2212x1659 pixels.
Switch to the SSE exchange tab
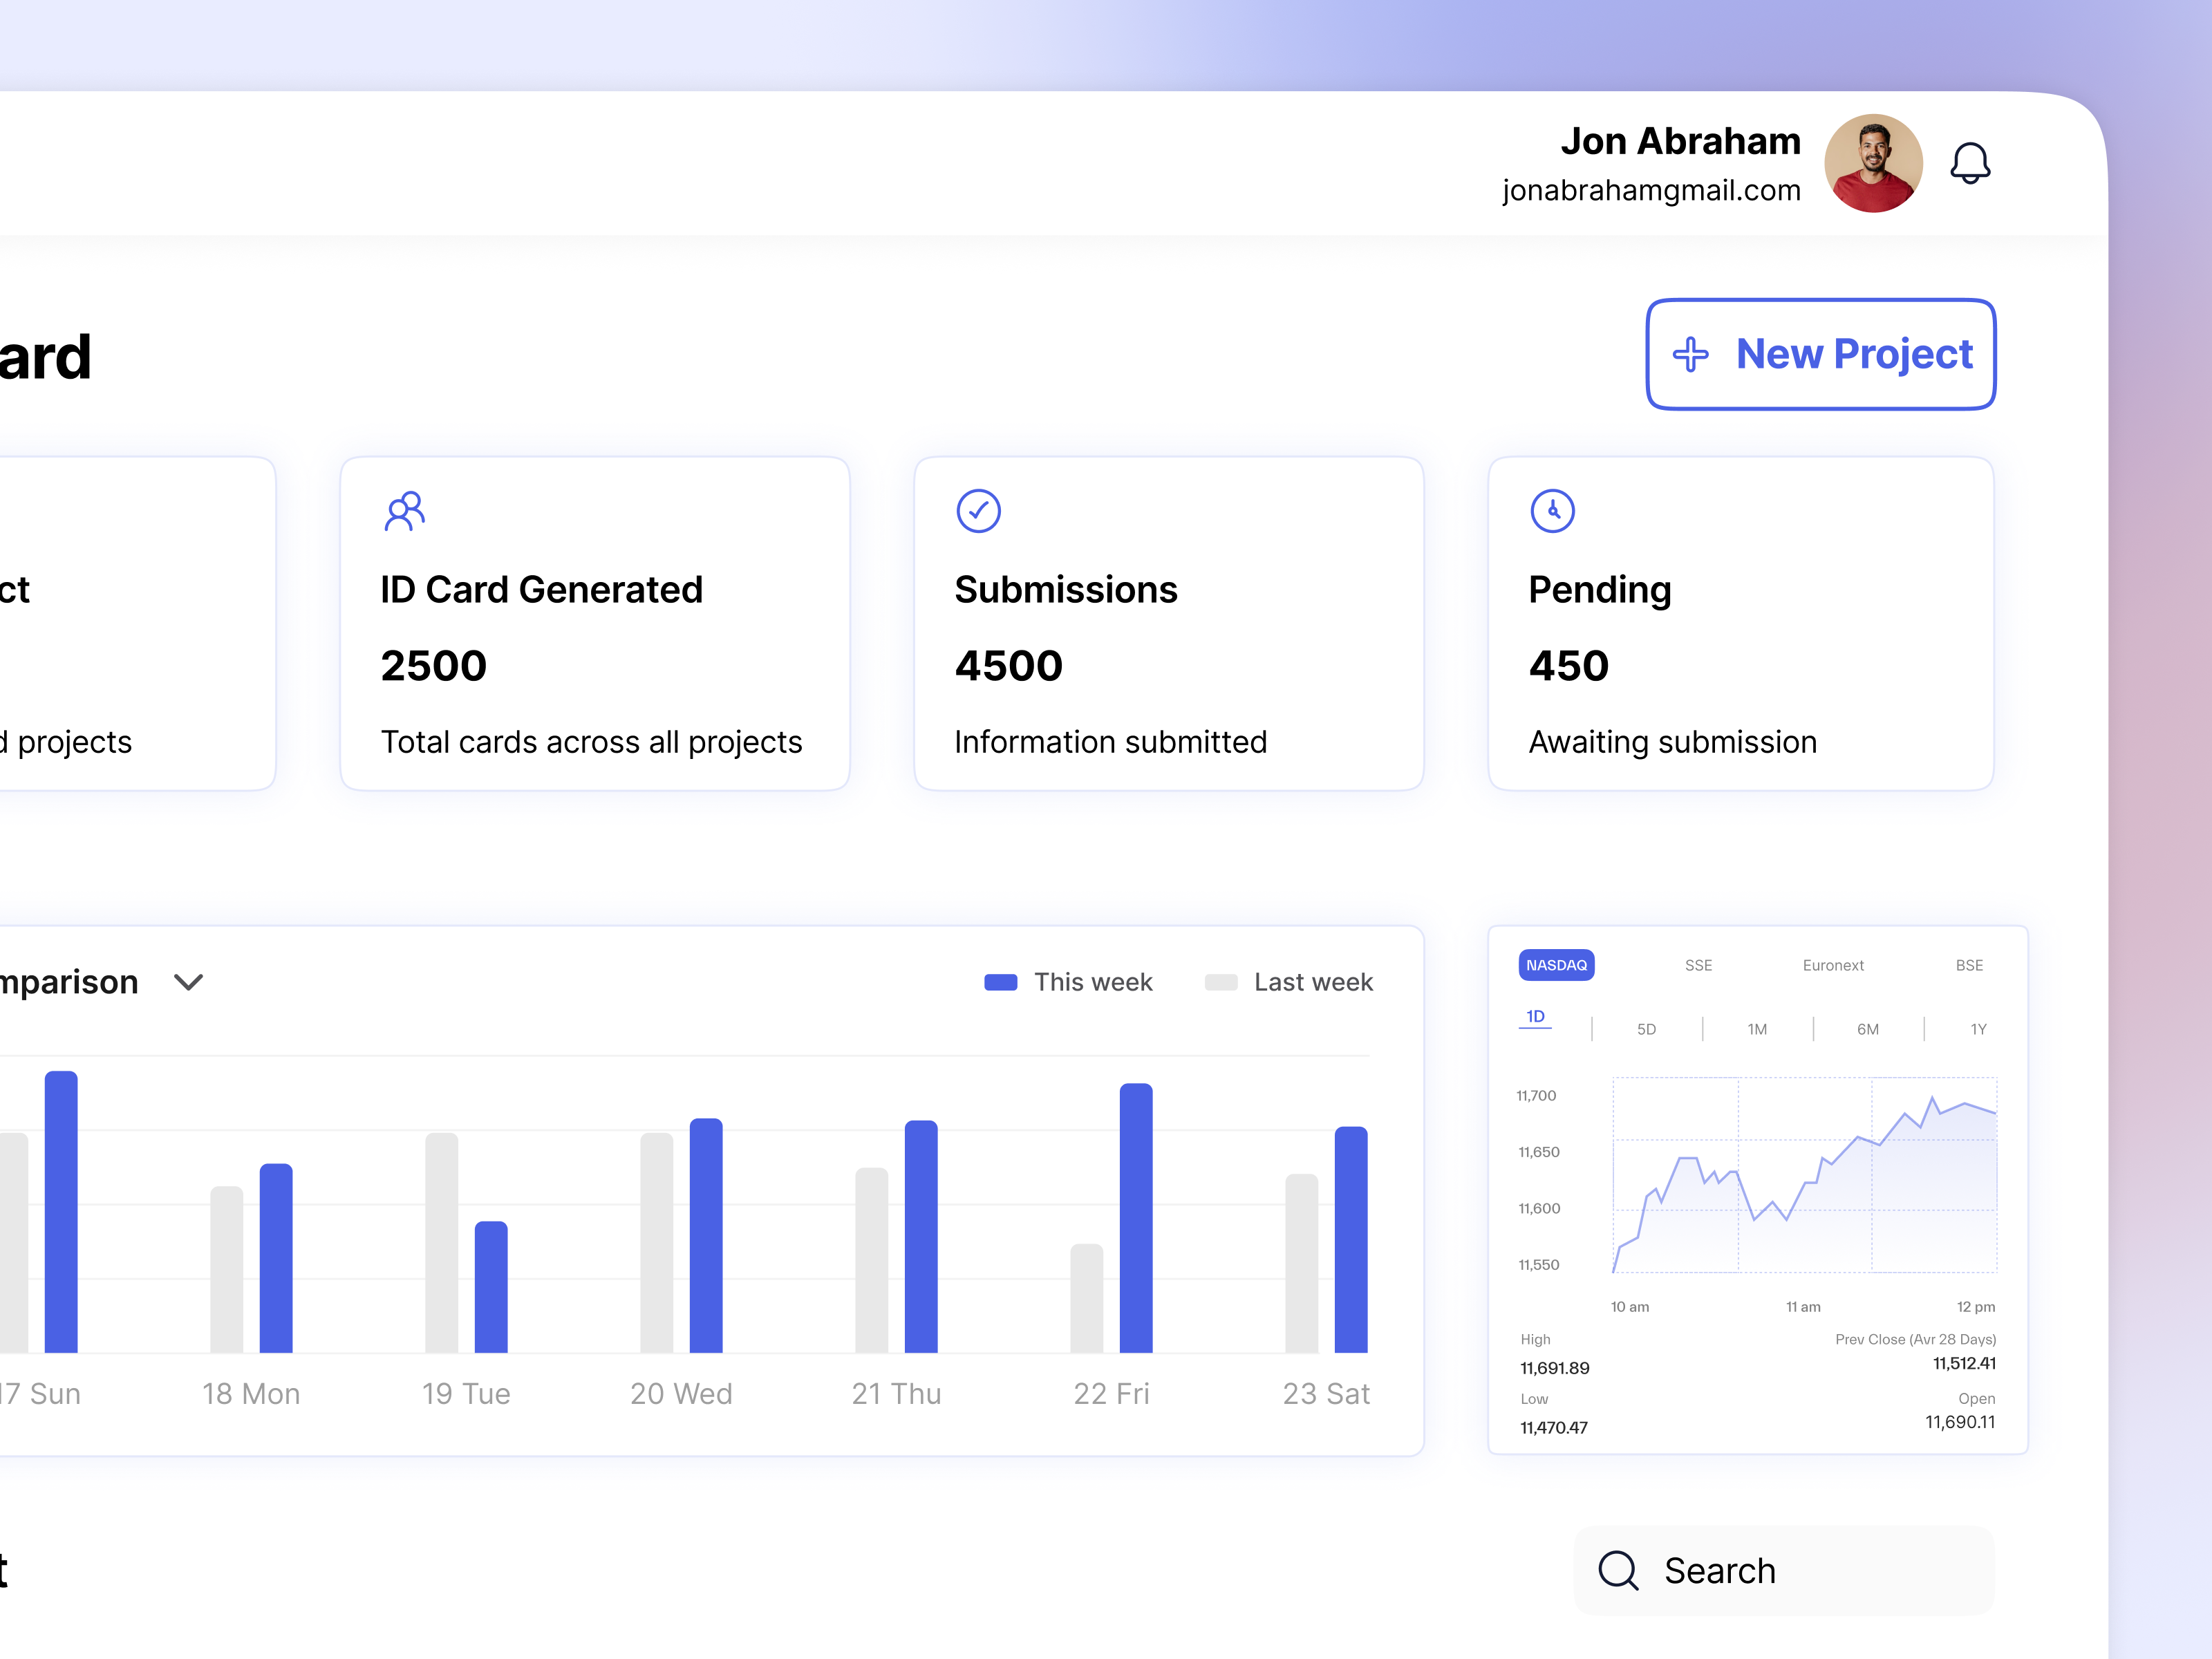click(1698, 965)
